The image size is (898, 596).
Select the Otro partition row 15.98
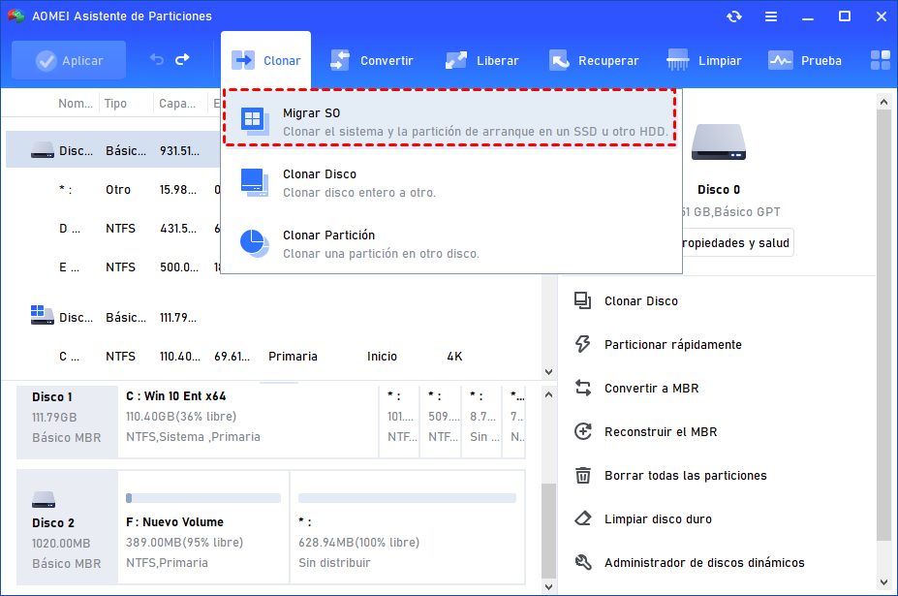click(112, 189)
